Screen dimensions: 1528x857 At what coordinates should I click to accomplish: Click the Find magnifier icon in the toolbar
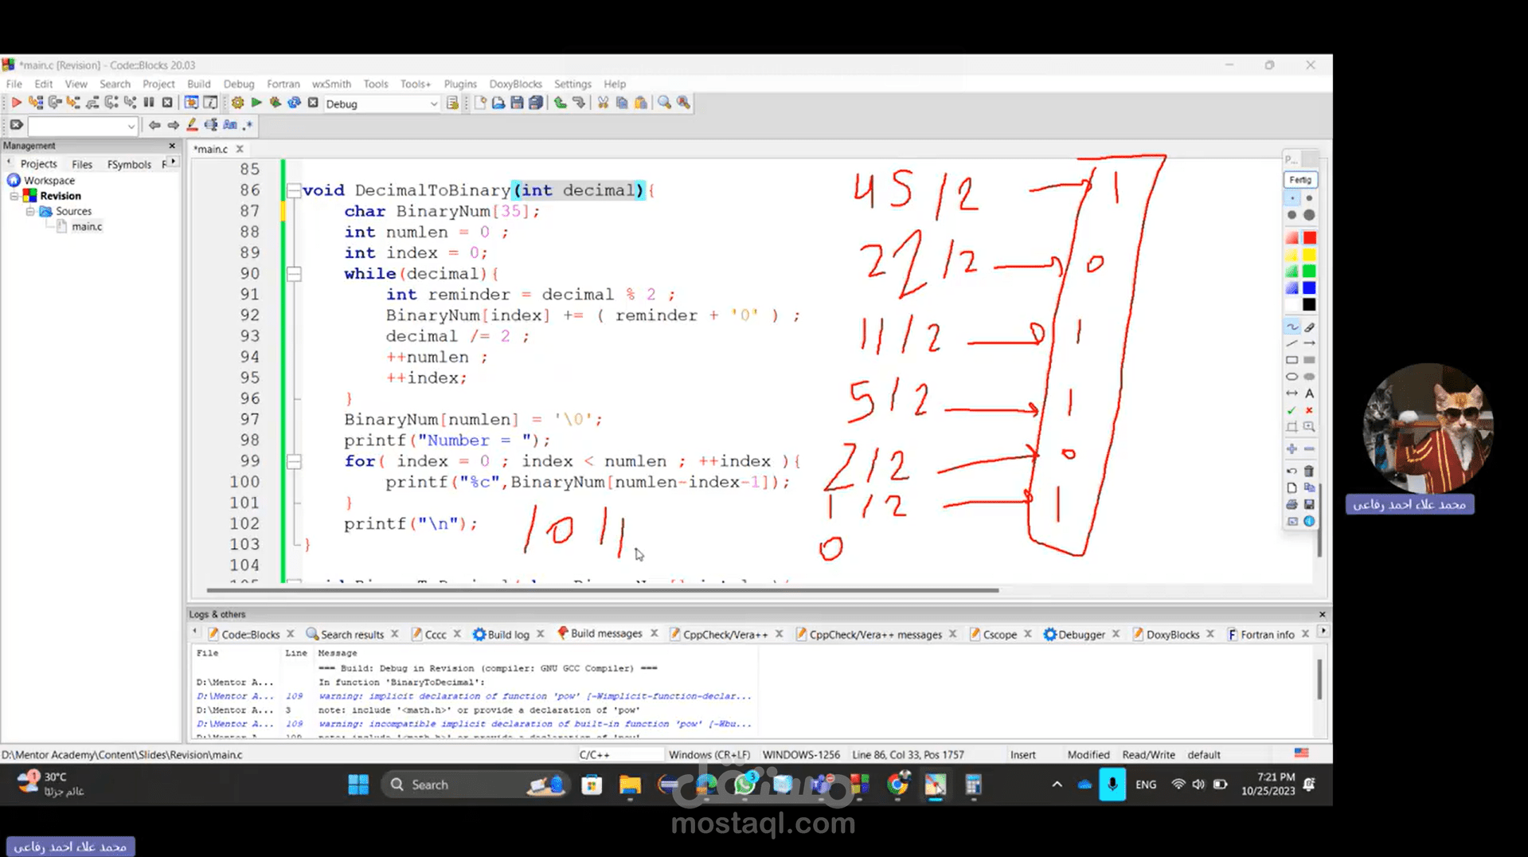click(x=664, y=104)
